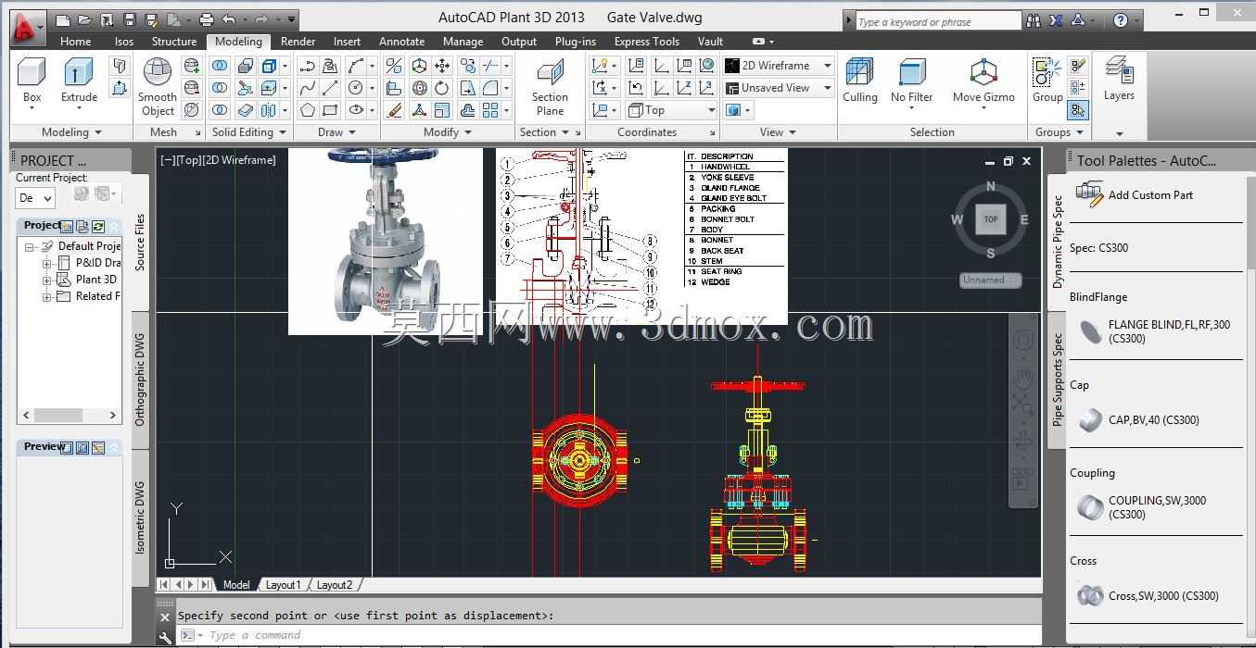Open the Annotate ribbon tab
The height and width of the screenshot is (648, 1256).
401,41
